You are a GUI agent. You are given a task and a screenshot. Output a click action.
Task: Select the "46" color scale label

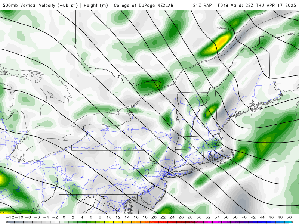coord(271,217)
